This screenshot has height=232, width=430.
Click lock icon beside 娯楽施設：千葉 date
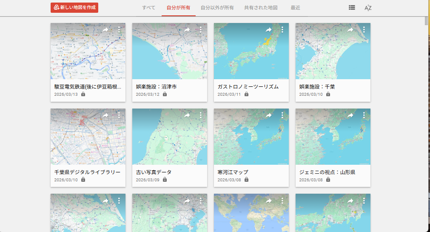point(328,94)
